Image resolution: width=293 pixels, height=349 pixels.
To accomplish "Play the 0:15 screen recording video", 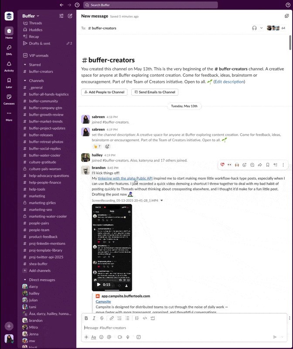I will pos(99,285).
